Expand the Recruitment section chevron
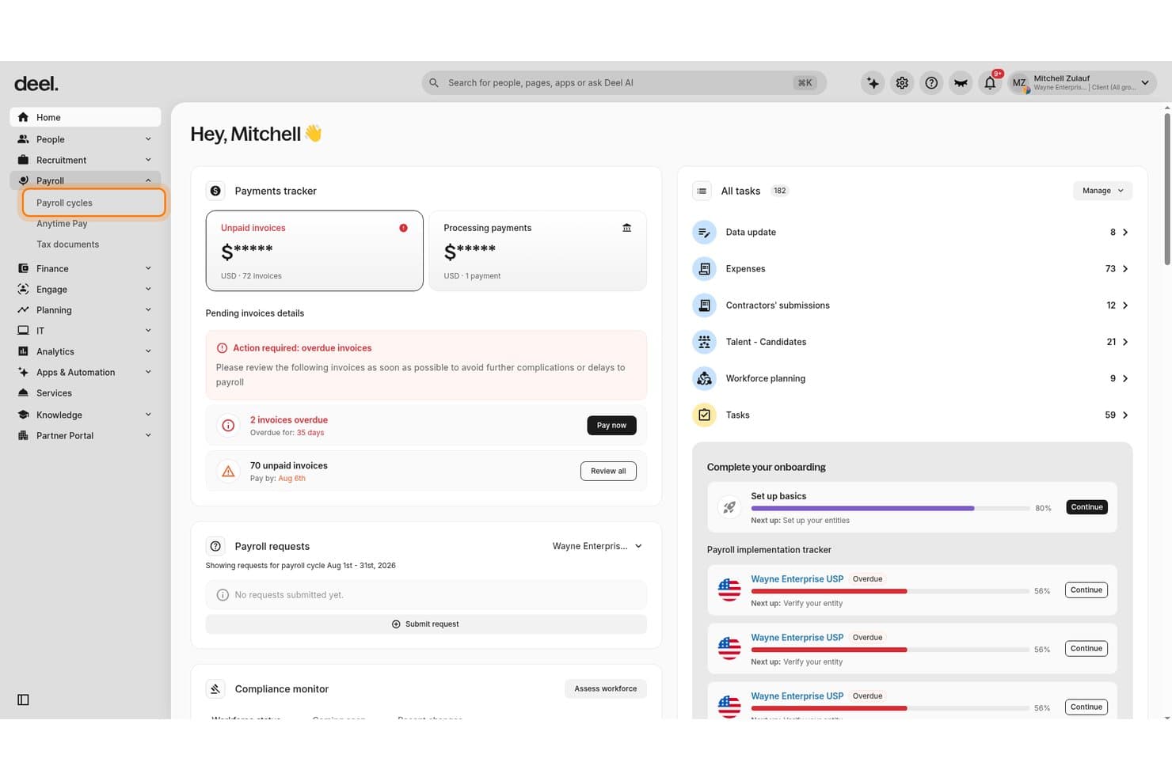The height and width of the screenshot is (781, 1172). coord(148,160)
